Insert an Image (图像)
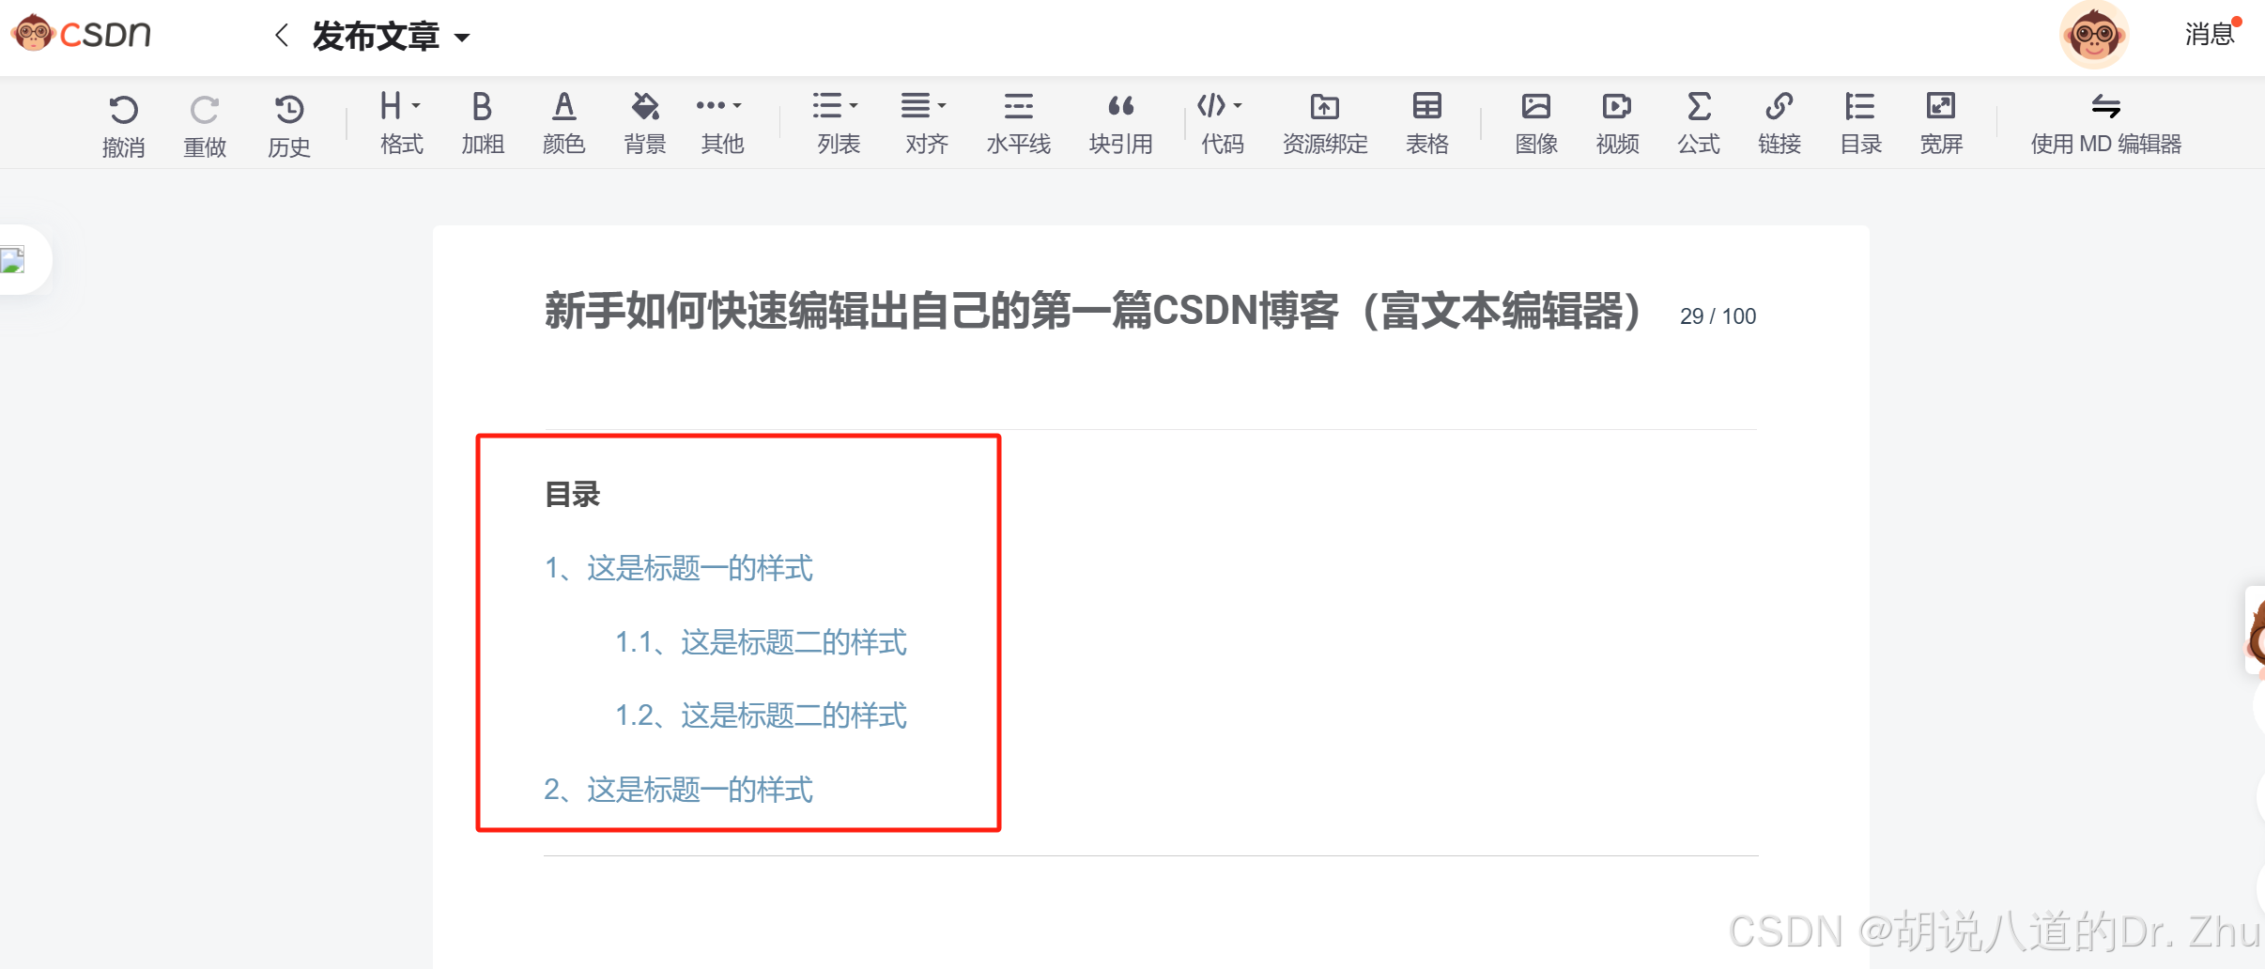 pyautogui.click(x=1536, y=123)
